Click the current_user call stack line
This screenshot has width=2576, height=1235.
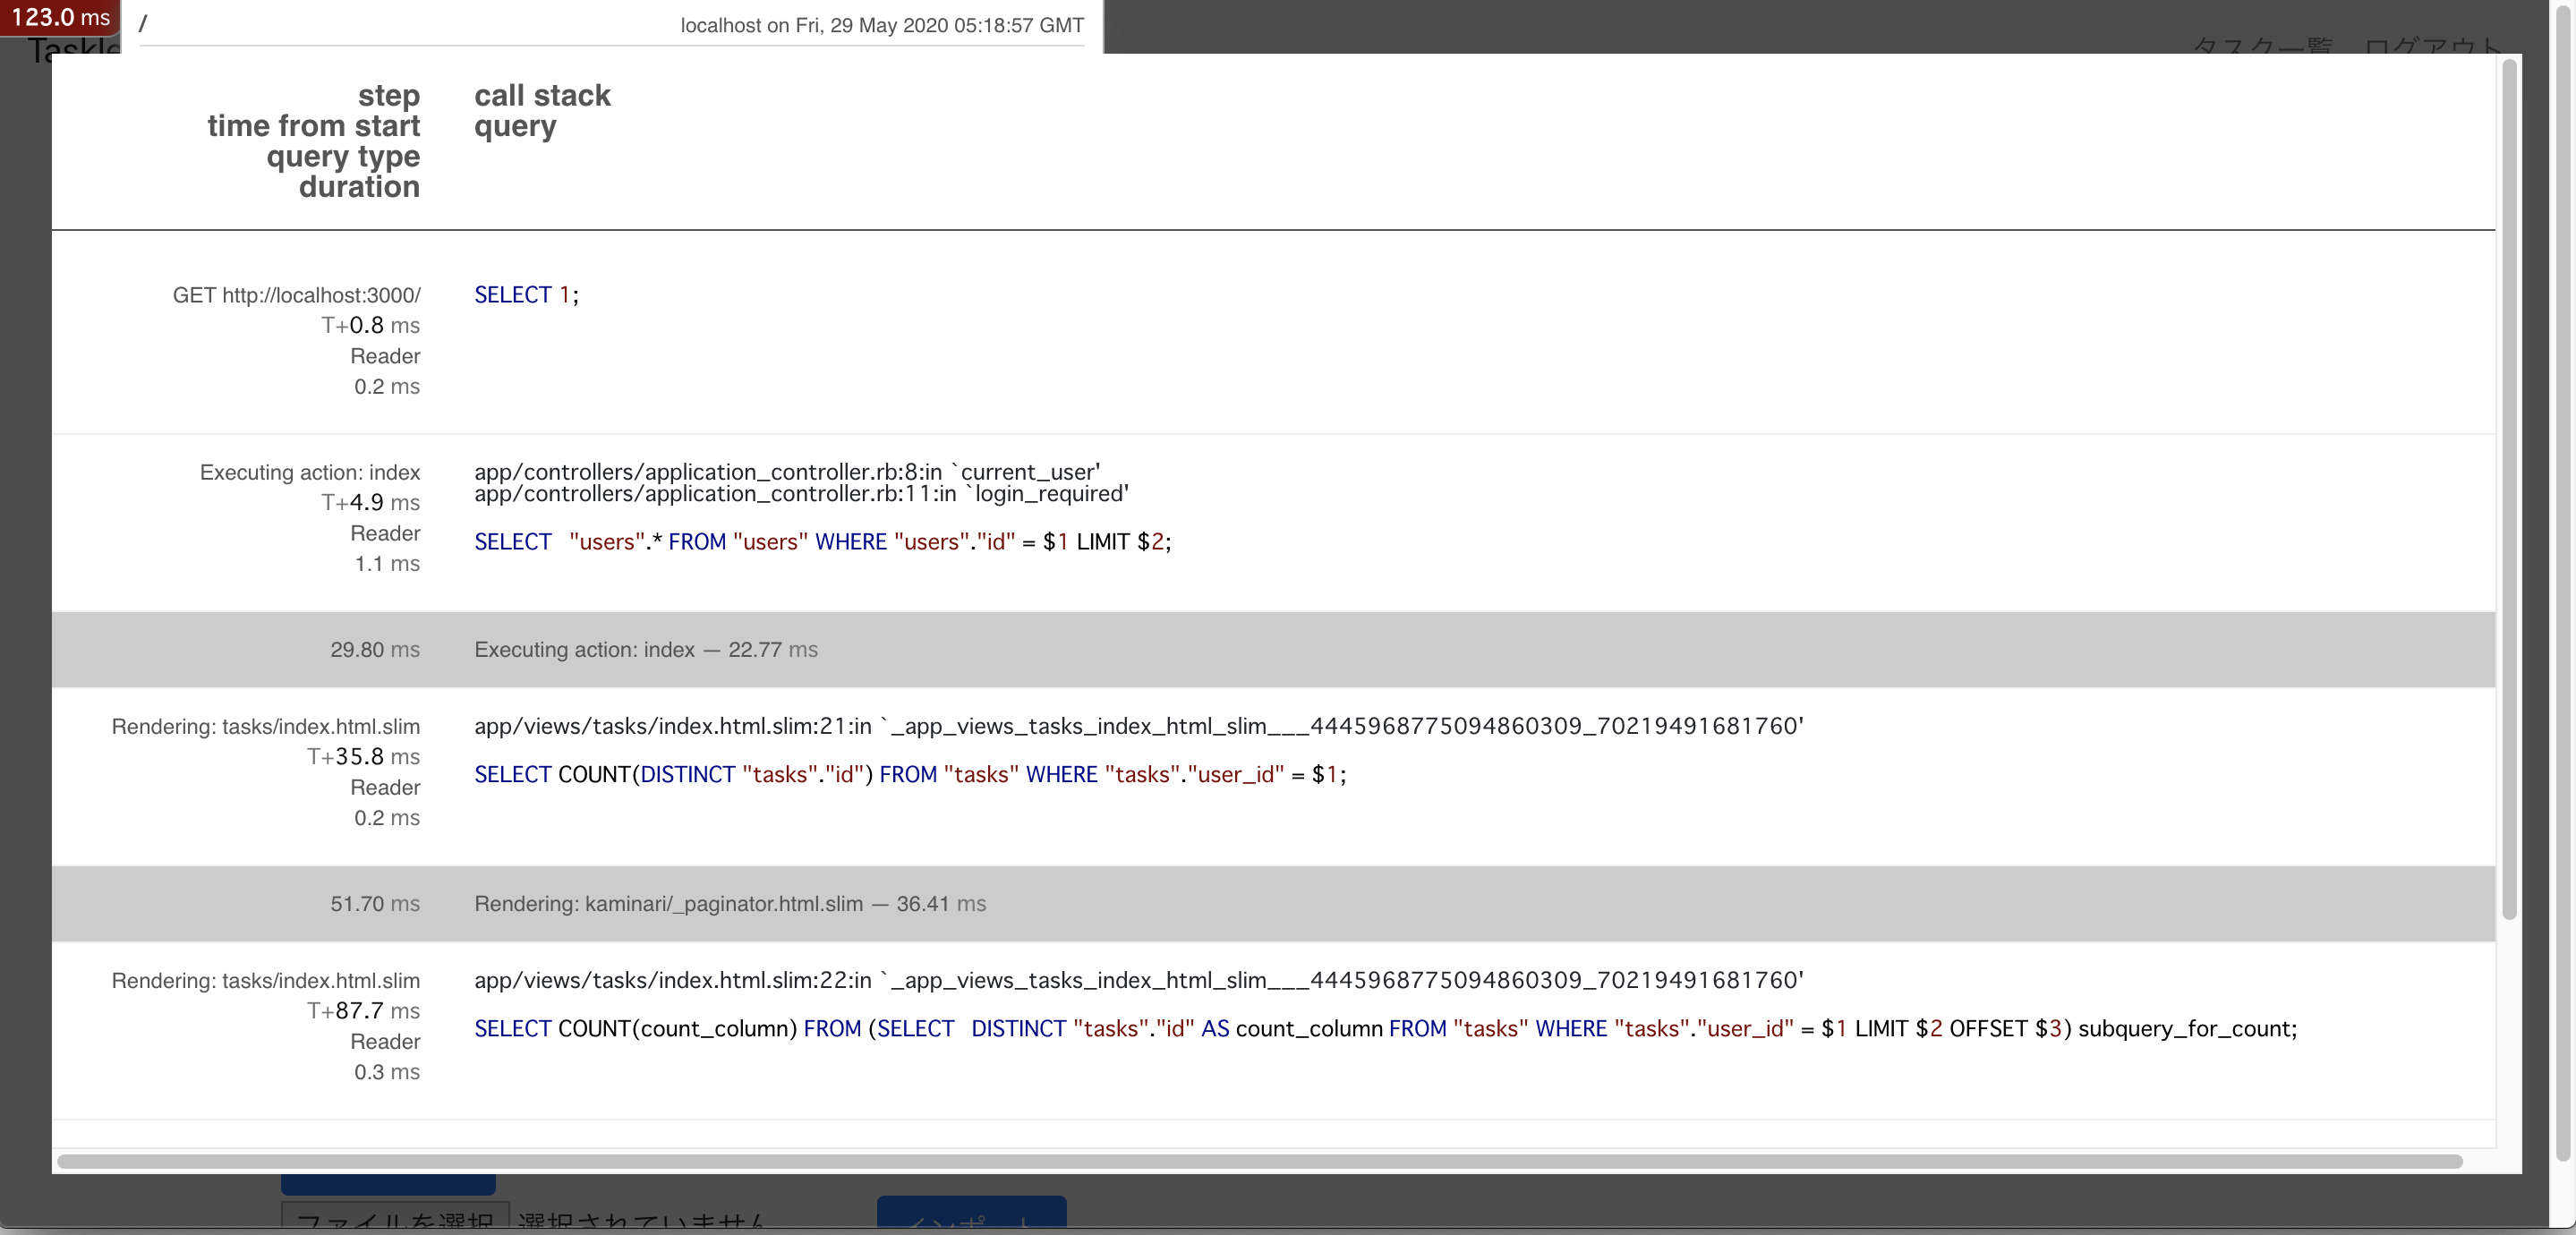786,472
